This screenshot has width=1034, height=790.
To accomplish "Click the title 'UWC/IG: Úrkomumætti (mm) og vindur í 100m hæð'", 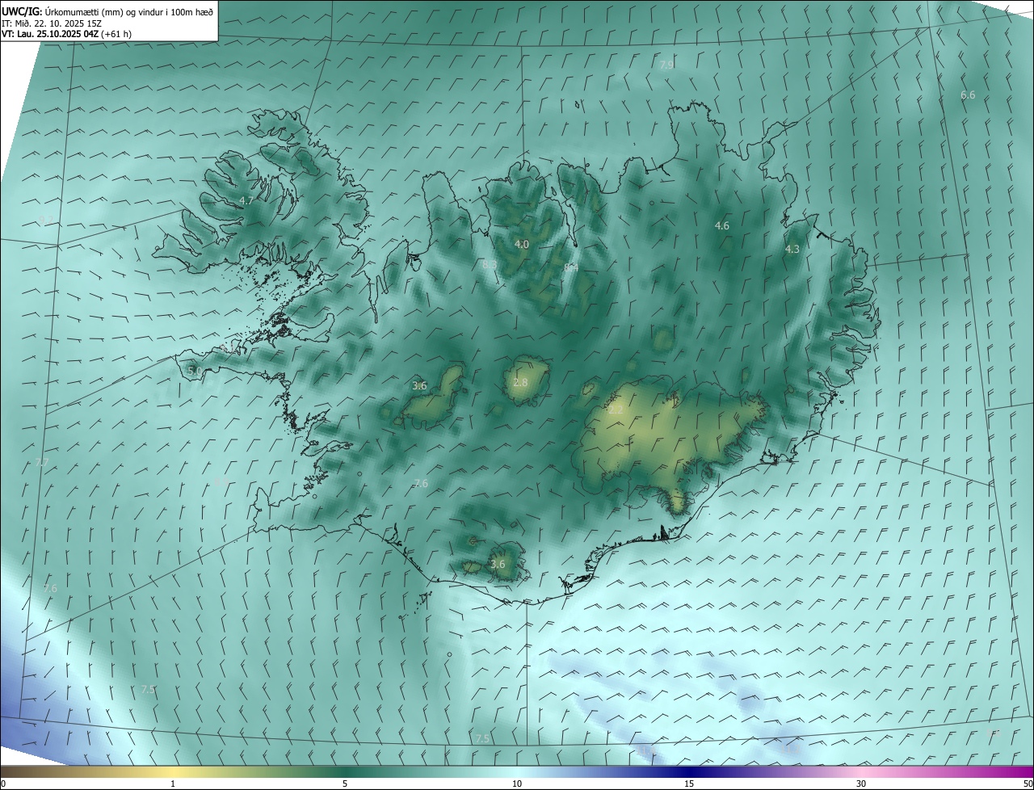I will tap(107, 11).
